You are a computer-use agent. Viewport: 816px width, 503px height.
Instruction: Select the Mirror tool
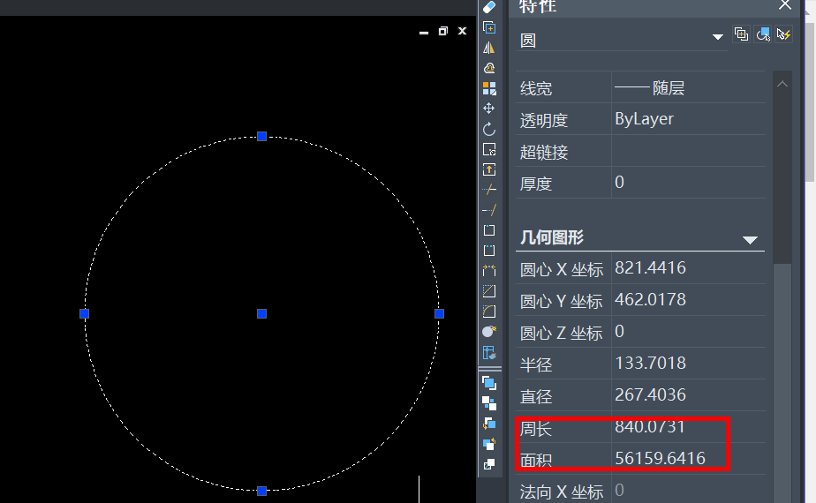(x=489, y=48)
